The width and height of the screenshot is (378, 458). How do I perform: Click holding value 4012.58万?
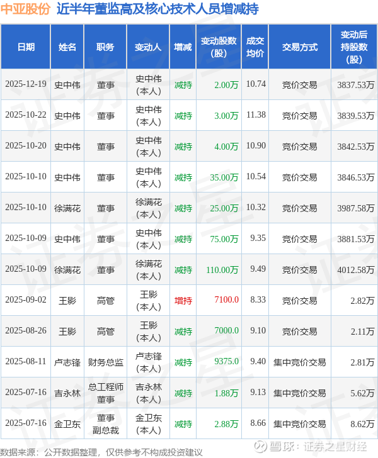356,270
